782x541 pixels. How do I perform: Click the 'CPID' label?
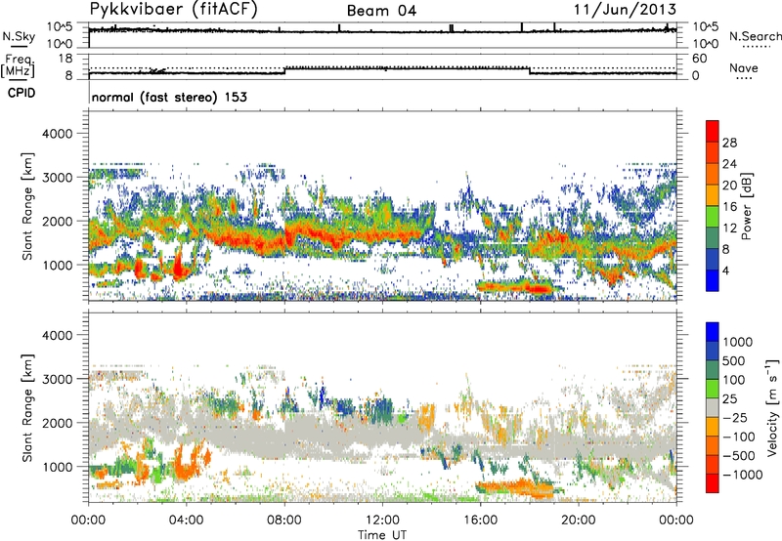click(22, 93)
